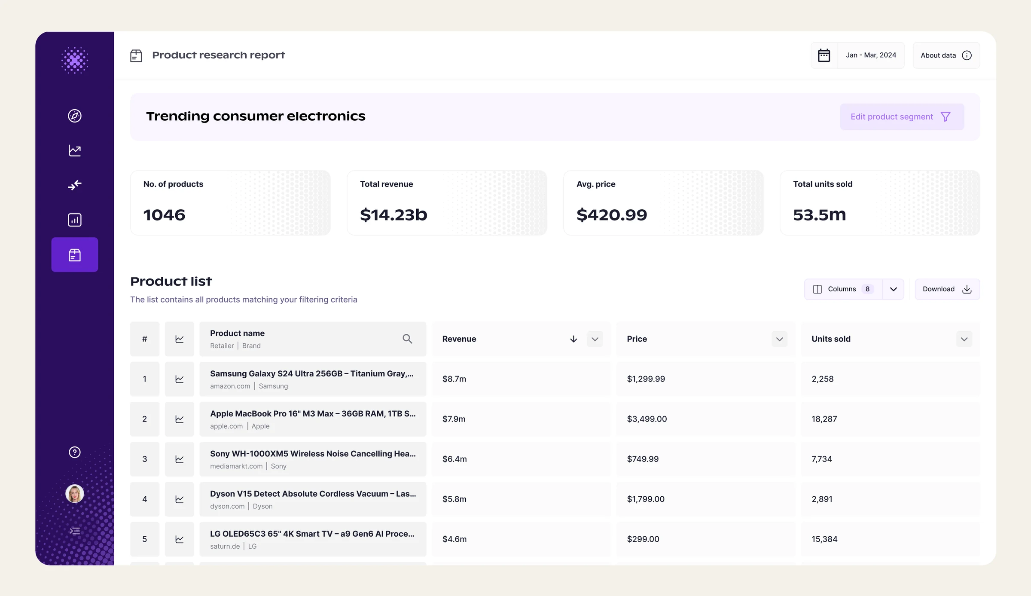Open the help question mark icon
Viewport: 1031px width, 596px height.
75,452
